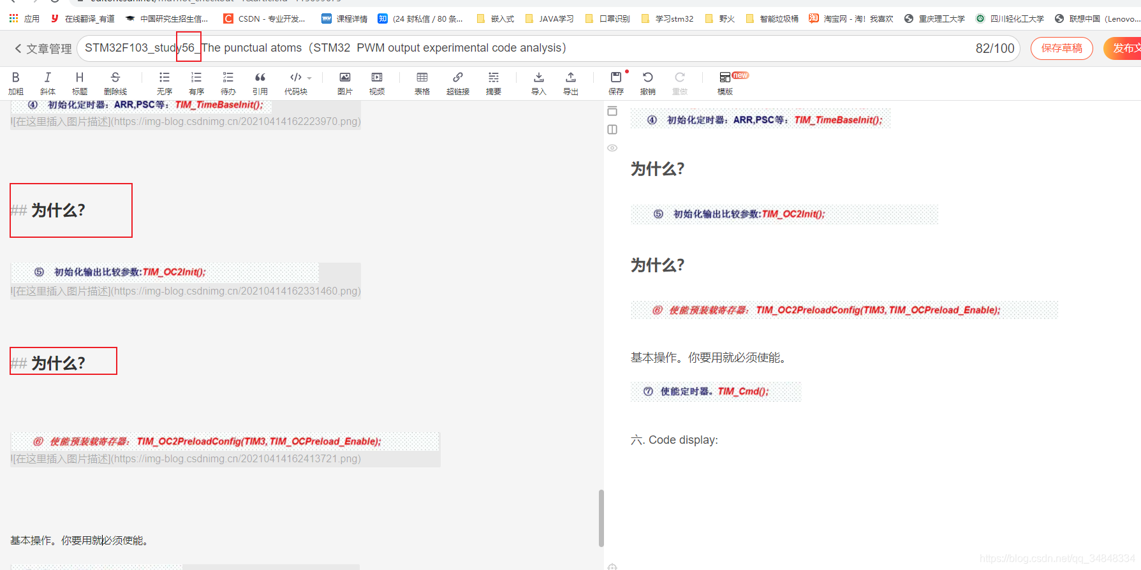The width and height of the screenshot is (1141, 570).
Task: Apply italic (斜体) formatting
Action: [48, 84]
